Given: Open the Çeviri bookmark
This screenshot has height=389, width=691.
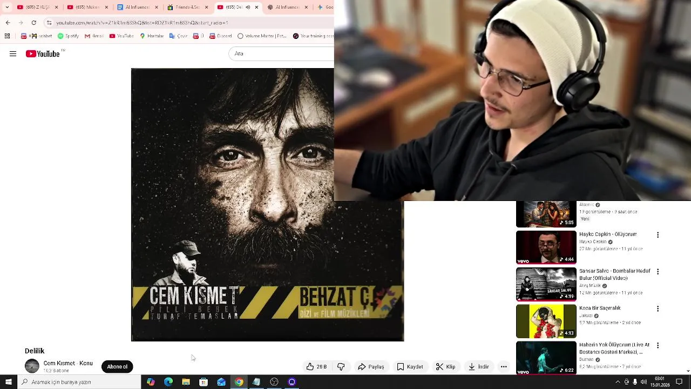Looking at the screenshot, I should [178, 36].
